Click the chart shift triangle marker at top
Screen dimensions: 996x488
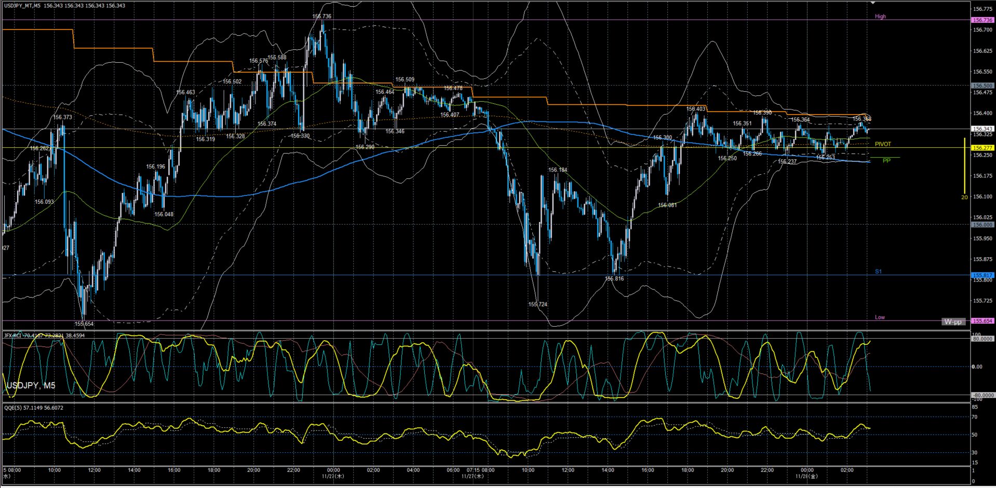tap(873, 3)
